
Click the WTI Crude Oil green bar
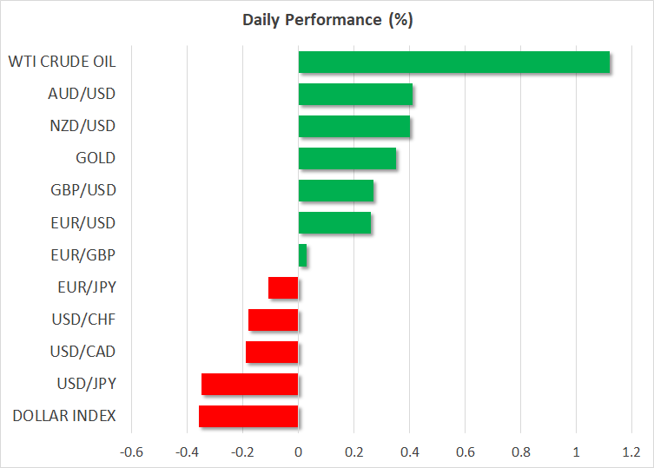point(453,63)
